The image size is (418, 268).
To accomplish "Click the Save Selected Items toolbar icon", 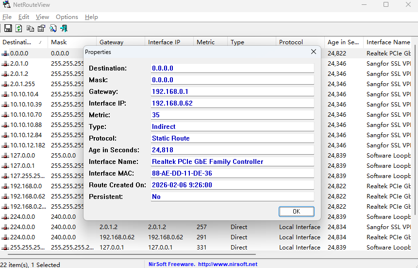I will (8, 29).
